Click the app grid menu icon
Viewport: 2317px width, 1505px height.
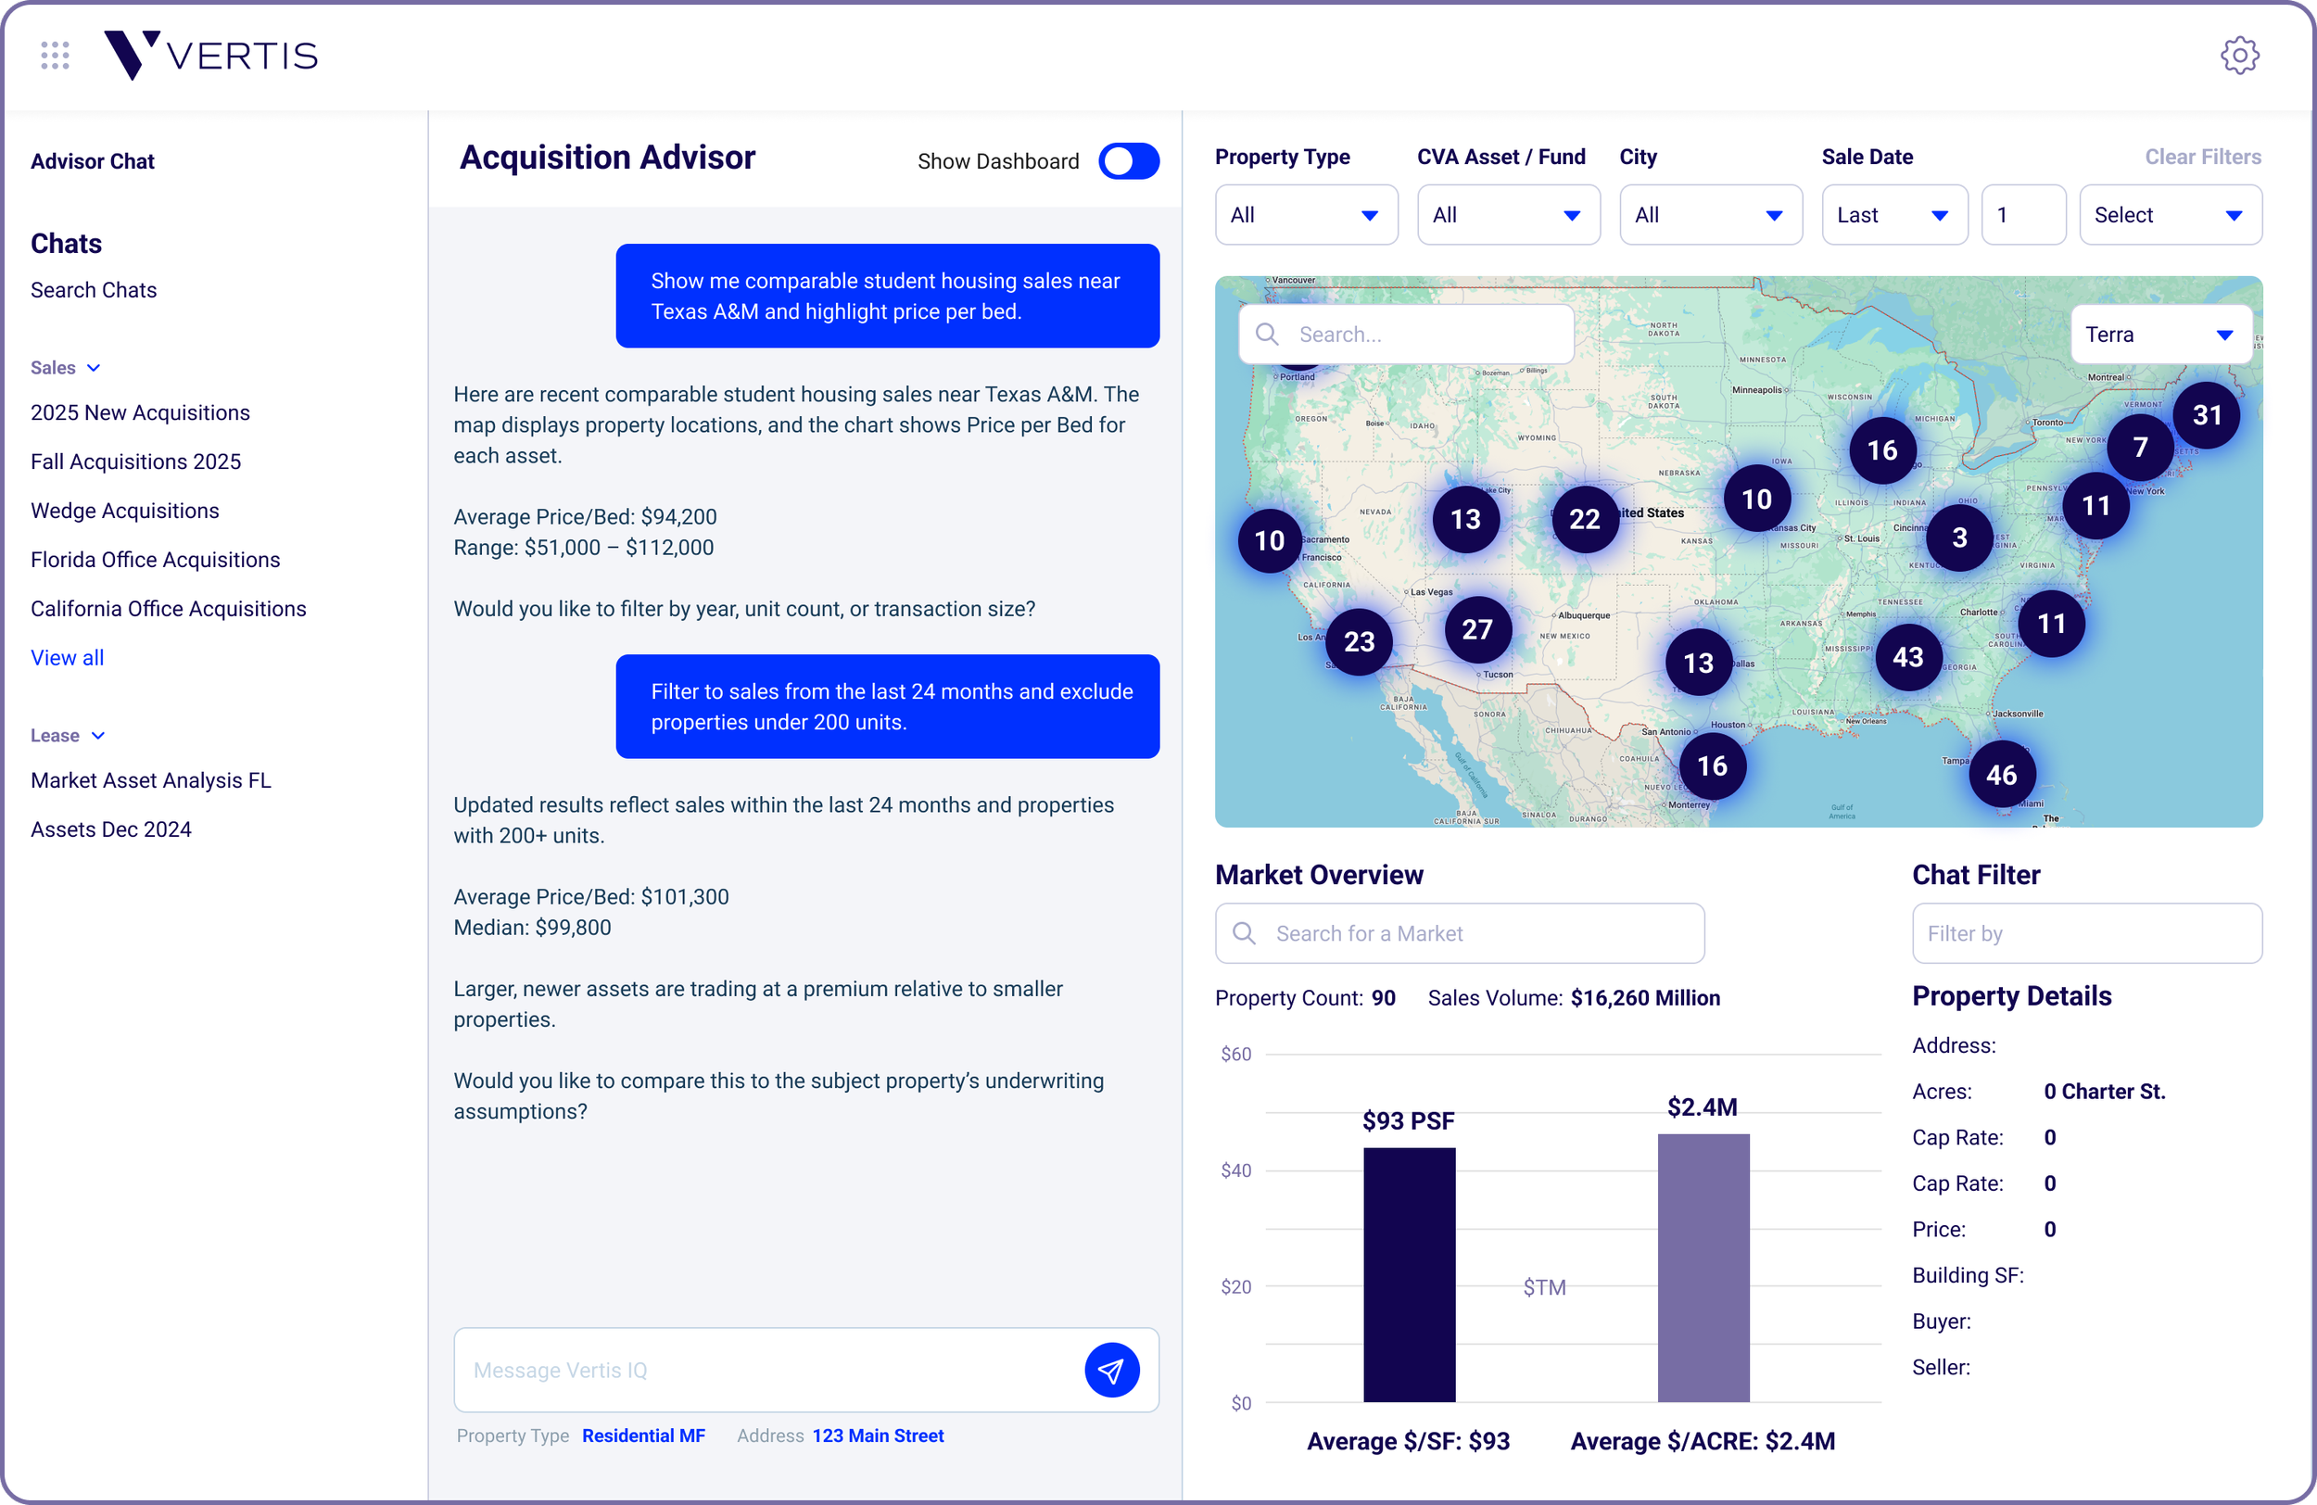56,56
